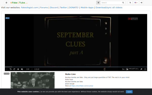The image size is (152, 95).
Task: Submit search with the magnifier icon
Action: (123, 3)
